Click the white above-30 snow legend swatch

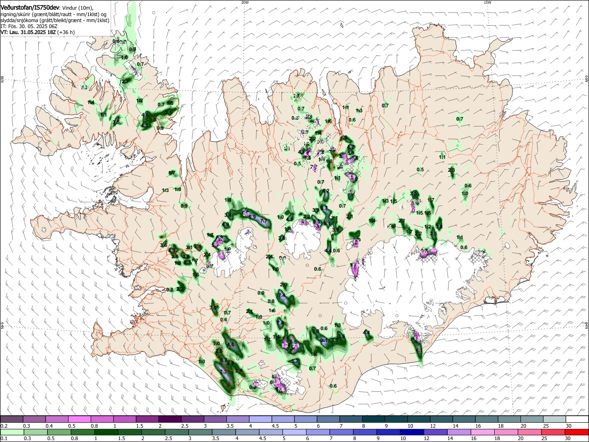point(576,419)
